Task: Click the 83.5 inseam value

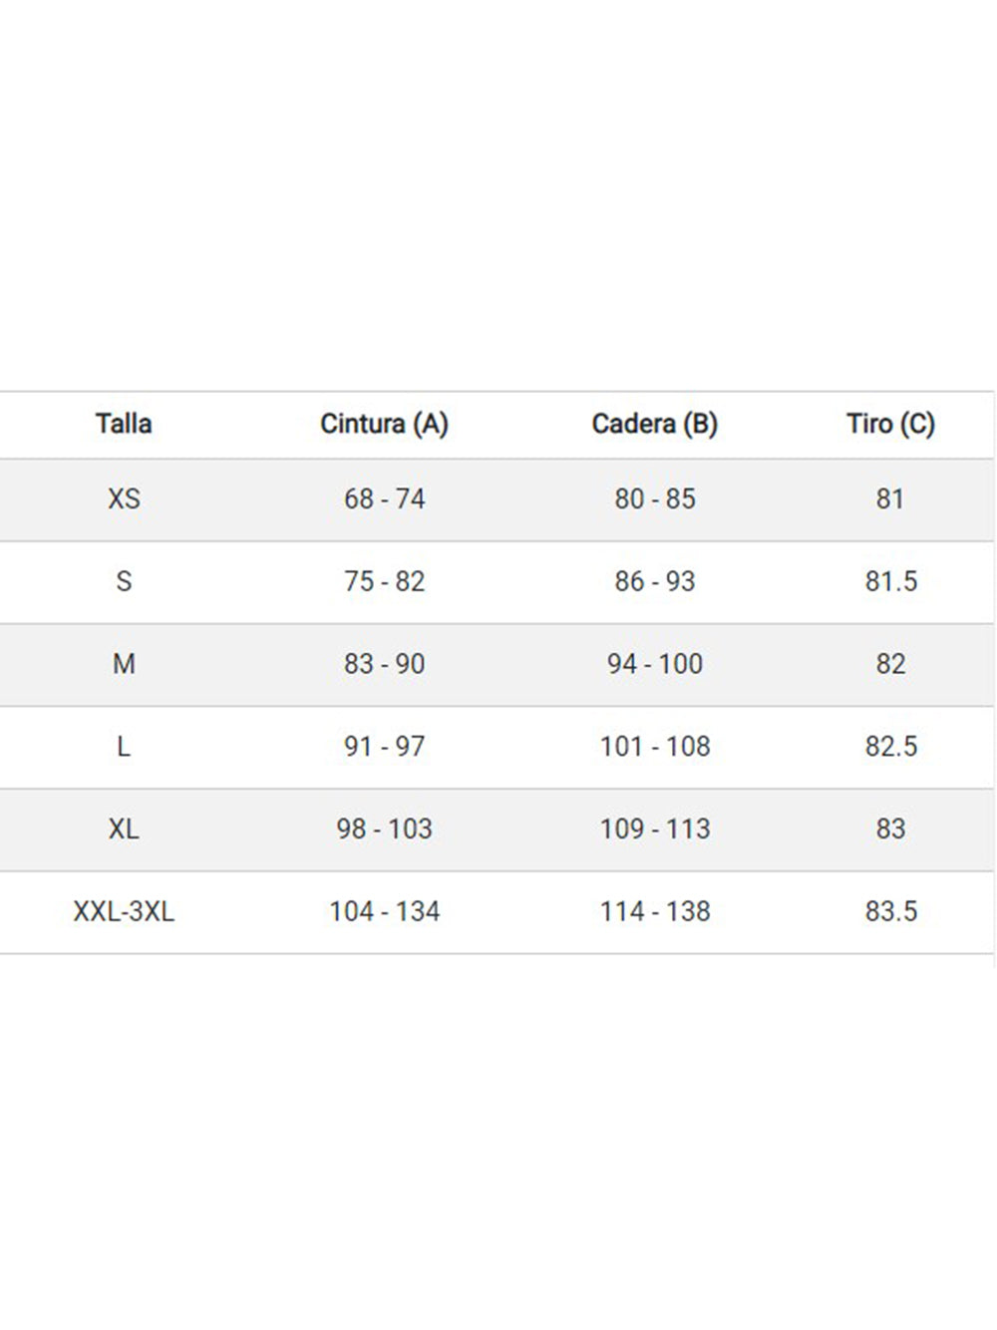Action: [890, 911]
